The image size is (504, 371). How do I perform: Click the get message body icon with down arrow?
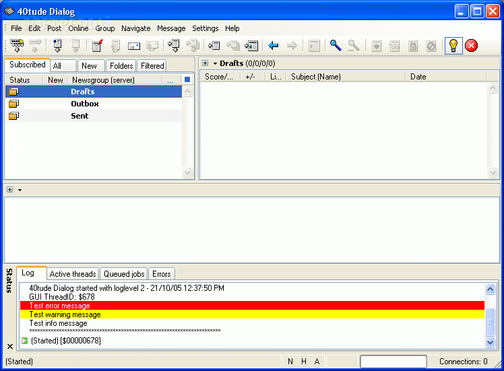tap(174, 46)
